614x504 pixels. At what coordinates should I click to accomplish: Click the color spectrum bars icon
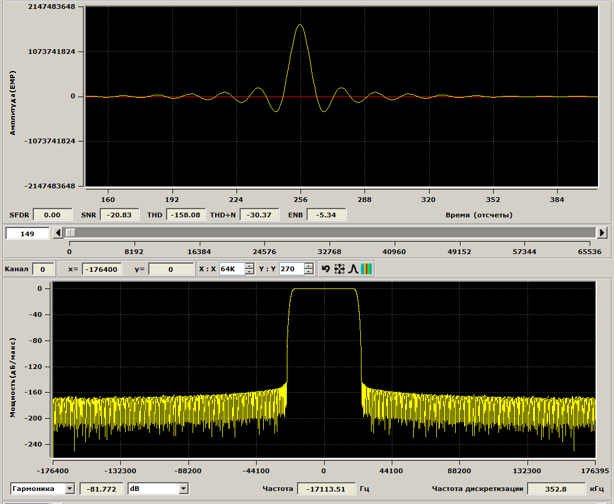[366, 269]
